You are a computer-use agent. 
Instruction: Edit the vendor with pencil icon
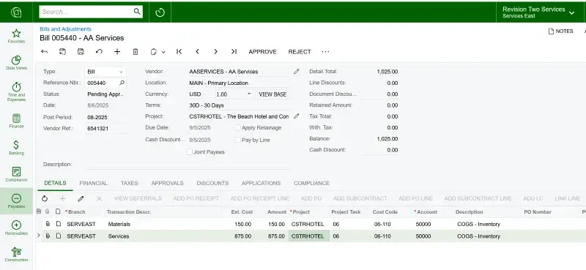(297, 71)
